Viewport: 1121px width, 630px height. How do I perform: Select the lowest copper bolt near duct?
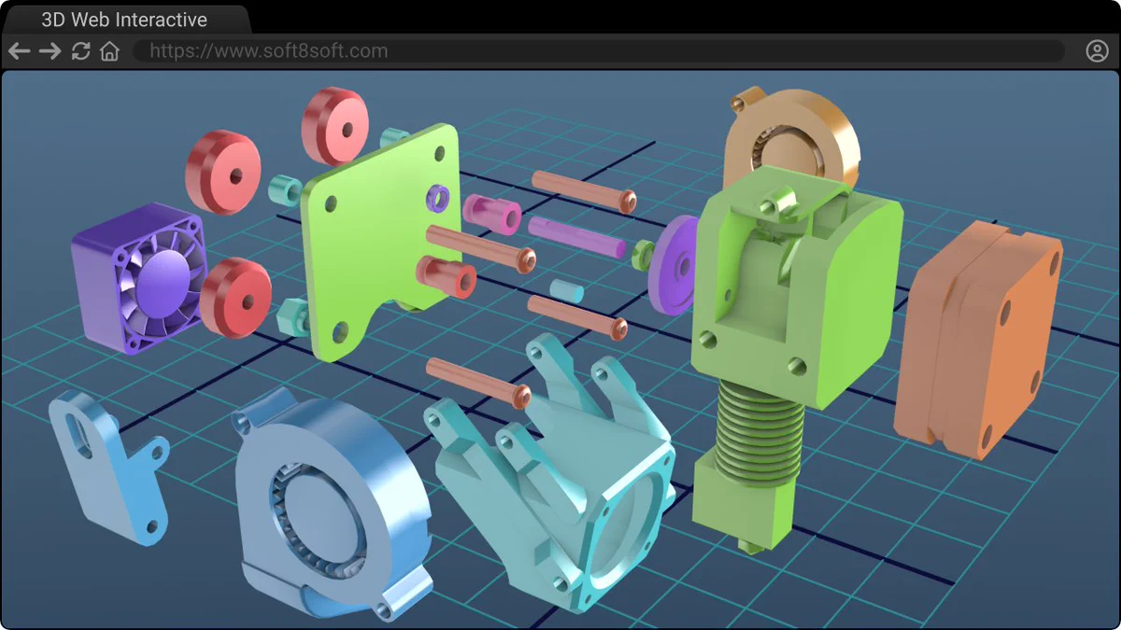(478, 383)
